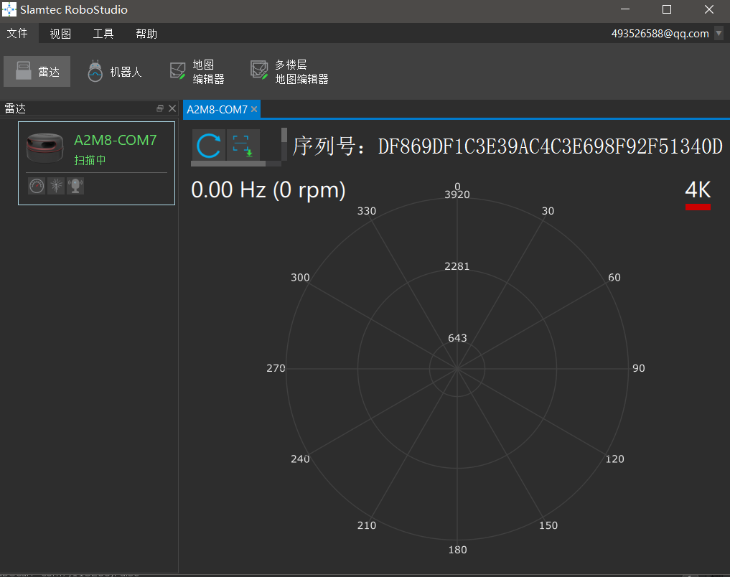Open the 雷达 (Lidar) toolbar button
The width and height of the screenshot is (730, 577).
37,72
